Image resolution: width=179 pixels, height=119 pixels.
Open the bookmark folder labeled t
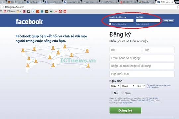coord(19,11)
